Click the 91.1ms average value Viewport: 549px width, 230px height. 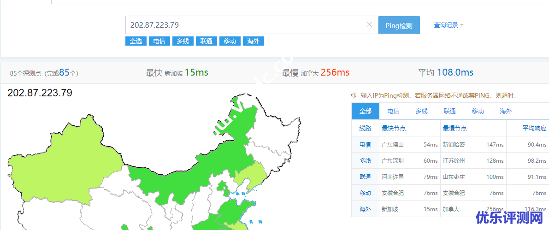[x=537, y=177]
